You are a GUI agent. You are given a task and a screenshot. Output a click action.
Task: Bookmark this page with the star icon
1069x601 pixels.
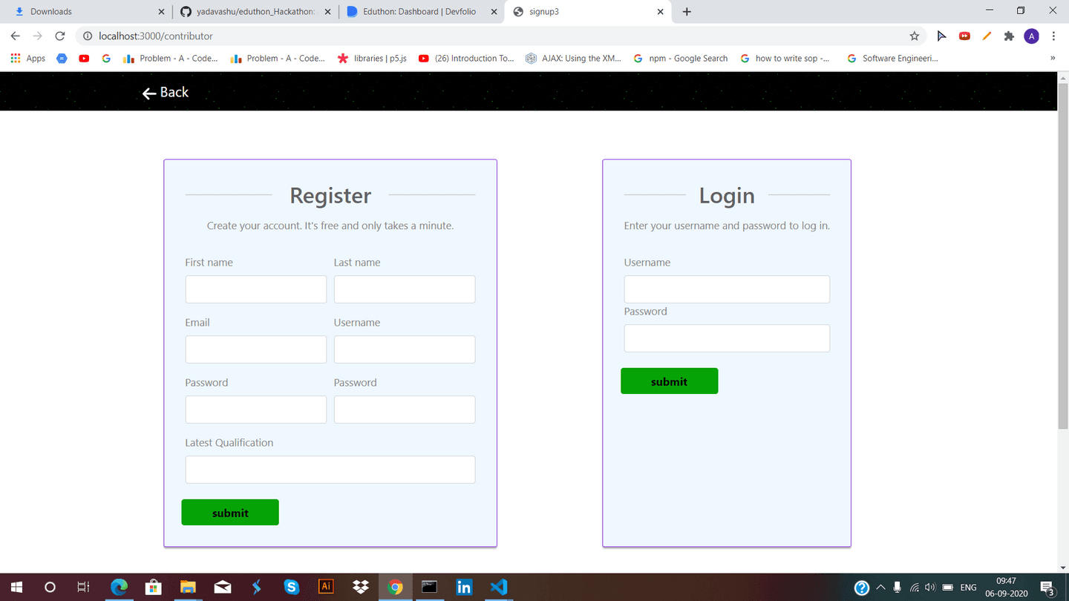click(915, 36)
